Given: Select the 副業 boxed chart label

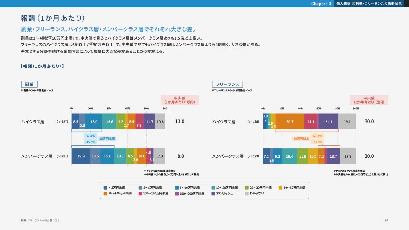Looking at the screenshot, I should (29, 84).
